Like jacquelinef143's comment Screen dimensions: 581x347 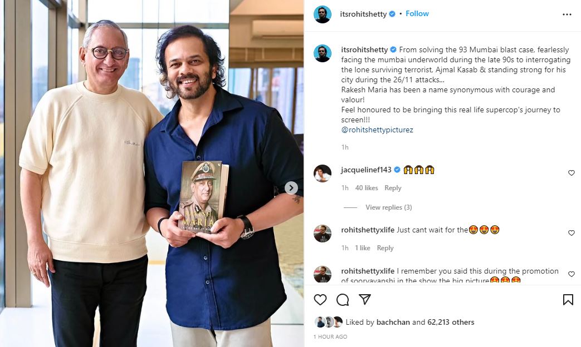tap(572, 173)
